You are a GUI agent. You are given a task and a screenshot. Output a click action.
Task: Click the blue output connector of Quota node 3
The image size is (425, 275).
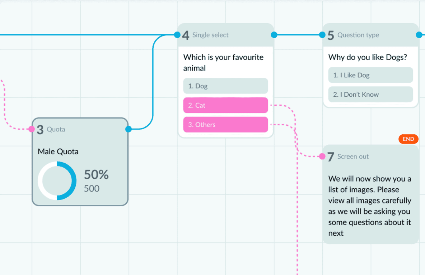point(129,129)
